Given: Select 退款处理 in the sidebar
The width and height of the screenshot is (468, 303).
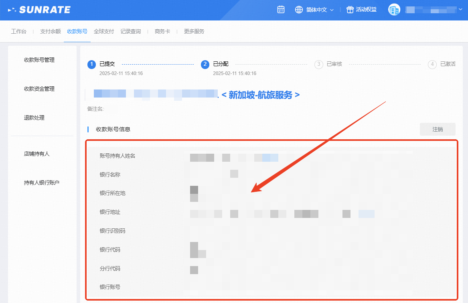Looking at the screenshot, I should click(34, 118).
